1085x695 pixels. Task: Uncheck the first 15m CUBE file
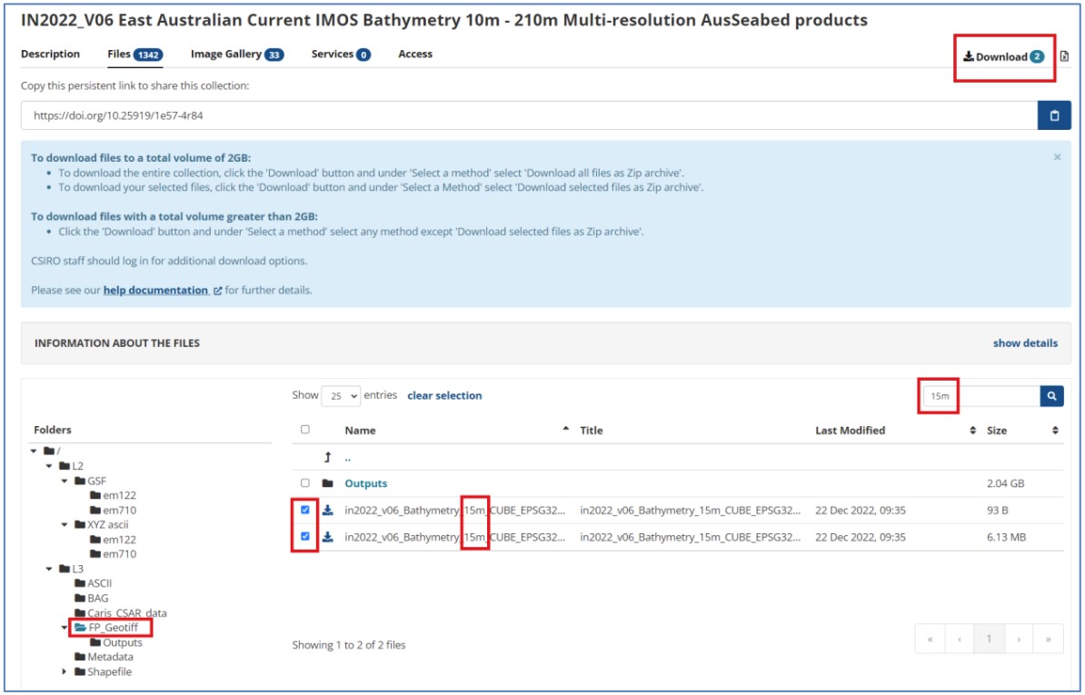[305, 511]
